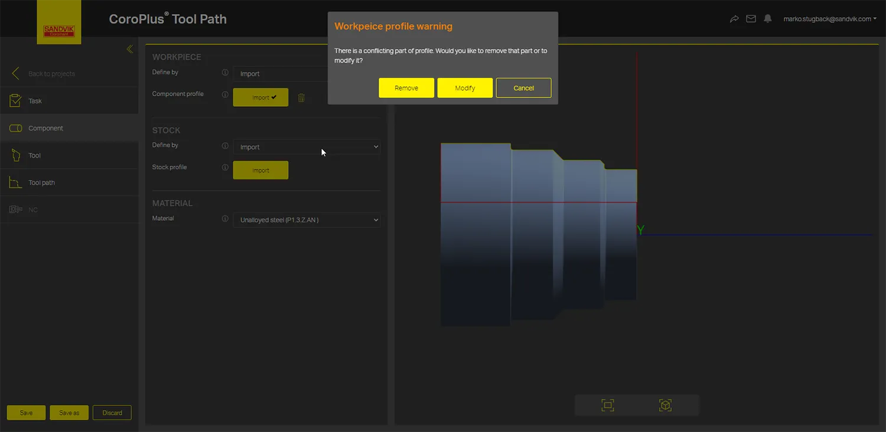
Task: Open the Task section
Action: [69, 101]
